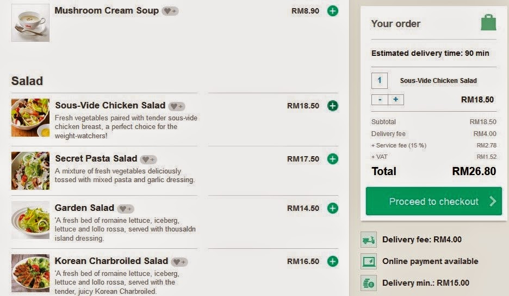This screenshot has height=296, width=509.
Task: Click the Garden Salad title
Action: coord(85,208)
